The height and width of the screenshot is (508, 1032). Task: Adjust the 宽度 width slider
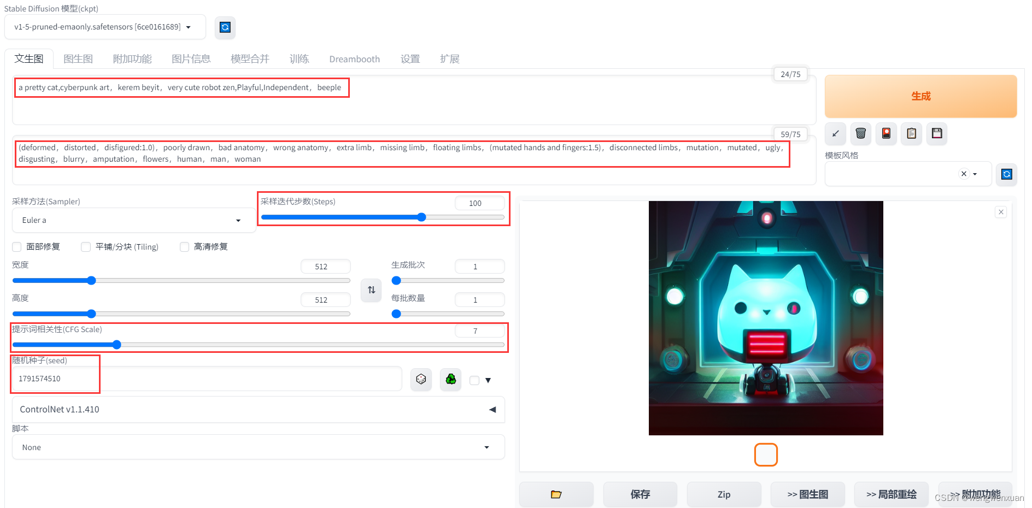pos(181,281)
